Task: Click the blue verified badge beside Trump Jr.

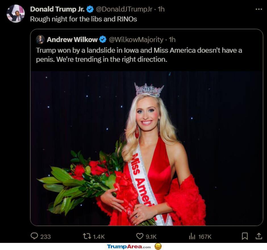Action: [90, 9]
